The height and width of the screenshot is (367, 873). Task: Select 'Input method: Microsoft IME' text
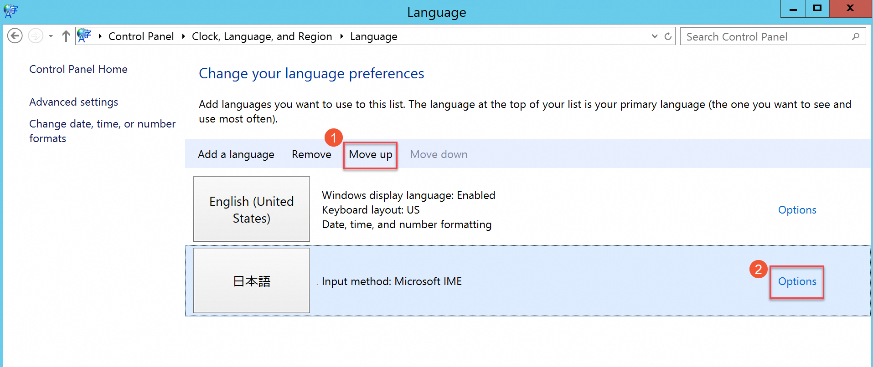[392, 281]
